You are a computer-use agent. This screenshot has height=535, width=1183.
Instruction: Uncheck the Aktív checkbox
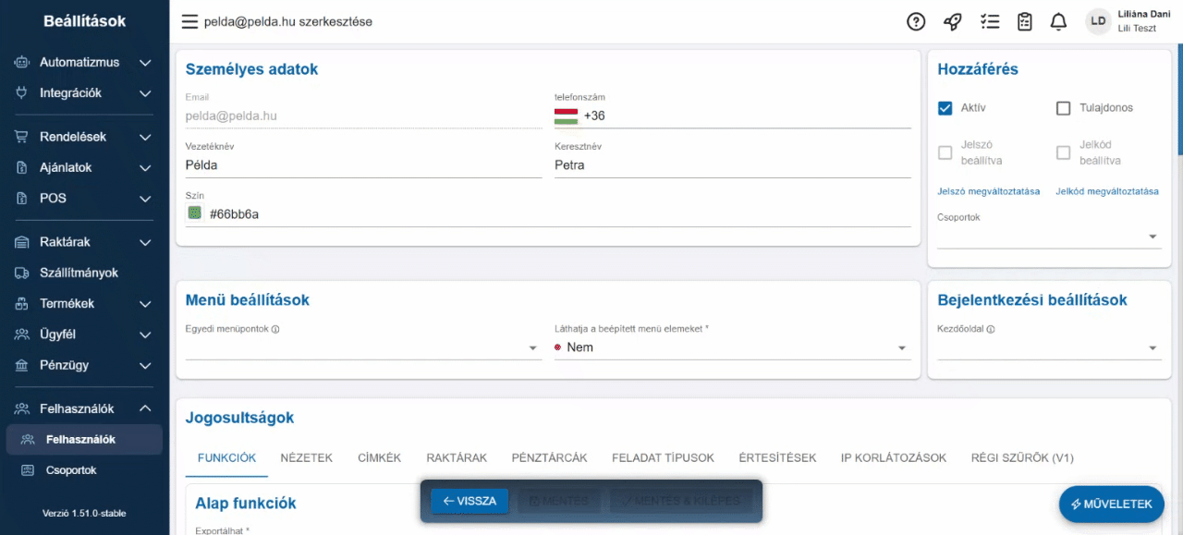(x=945, y=107)
